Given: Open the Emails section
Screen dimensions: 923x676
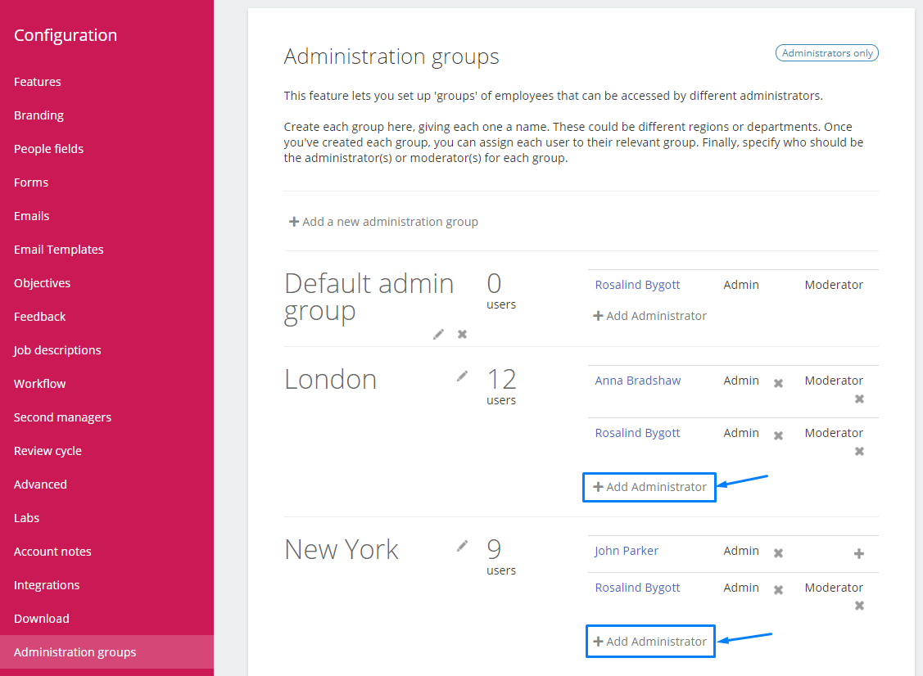Looking at the screenshot, I should pyautogui.click(x=32, y=216).
